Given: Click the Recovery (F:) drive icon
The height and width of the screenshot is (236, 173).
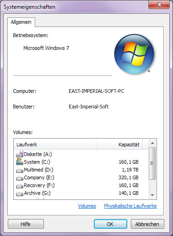Looking at the screenshot, I should [x=20, y=186].
